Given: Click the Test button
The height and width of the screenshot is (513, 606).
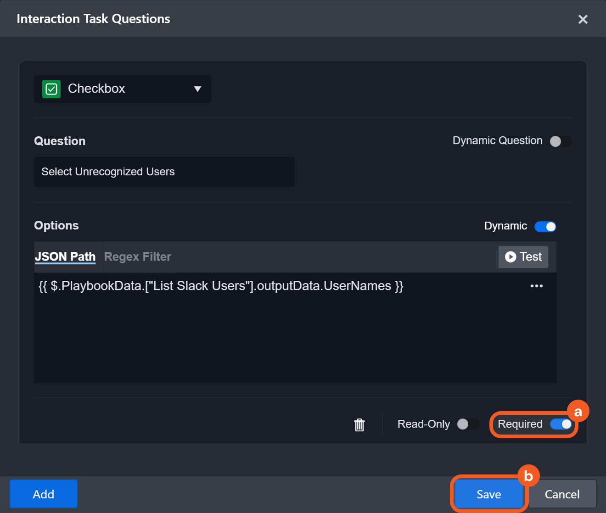Looking at the screenshot, I should pyautogui.click(x=523, y=257).
